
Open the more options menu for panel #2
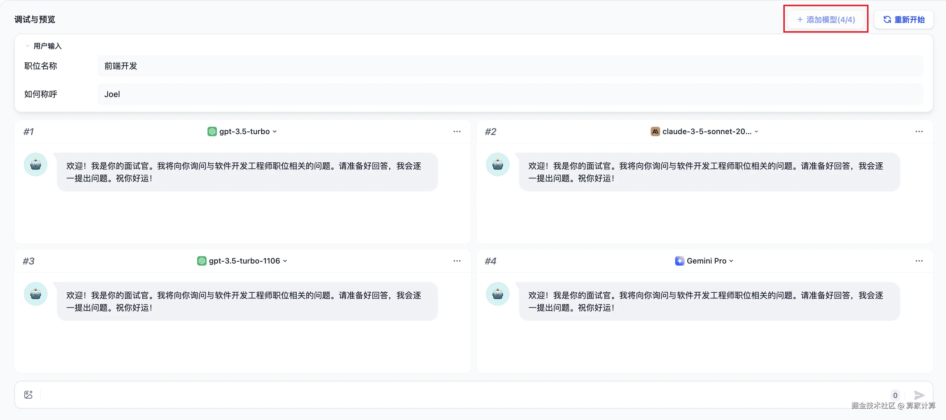(919, 131)
